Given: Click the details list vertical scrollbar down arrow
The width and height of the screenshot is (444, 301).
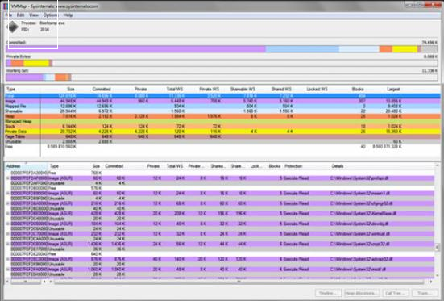Looking at the screenshot, I should pos(438,275).
